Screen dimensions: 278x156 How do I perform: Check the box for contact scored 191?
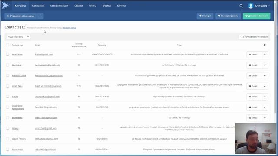tap(7, 55)
